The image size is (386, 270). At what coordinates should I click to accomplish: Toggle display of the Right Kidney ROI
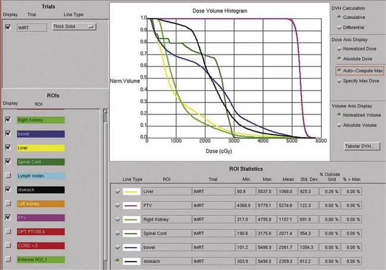click(8, 119)
